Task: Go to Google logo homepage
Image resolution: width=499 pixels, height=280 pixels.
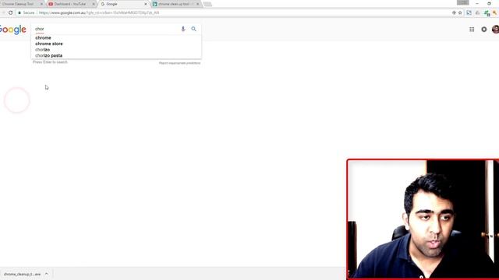Action: pos(13,30)
